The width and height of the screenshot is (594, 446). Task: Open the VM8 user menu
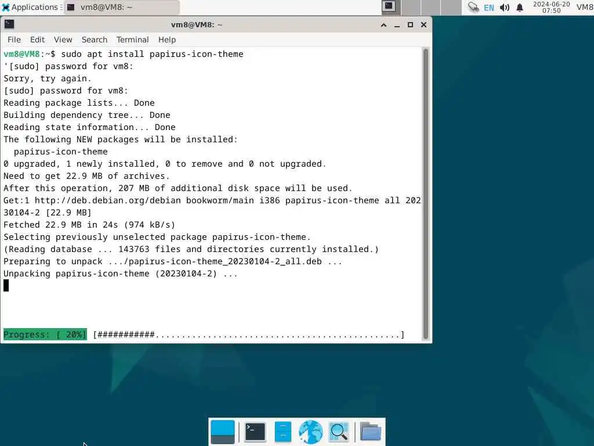[x=585, y=7]
